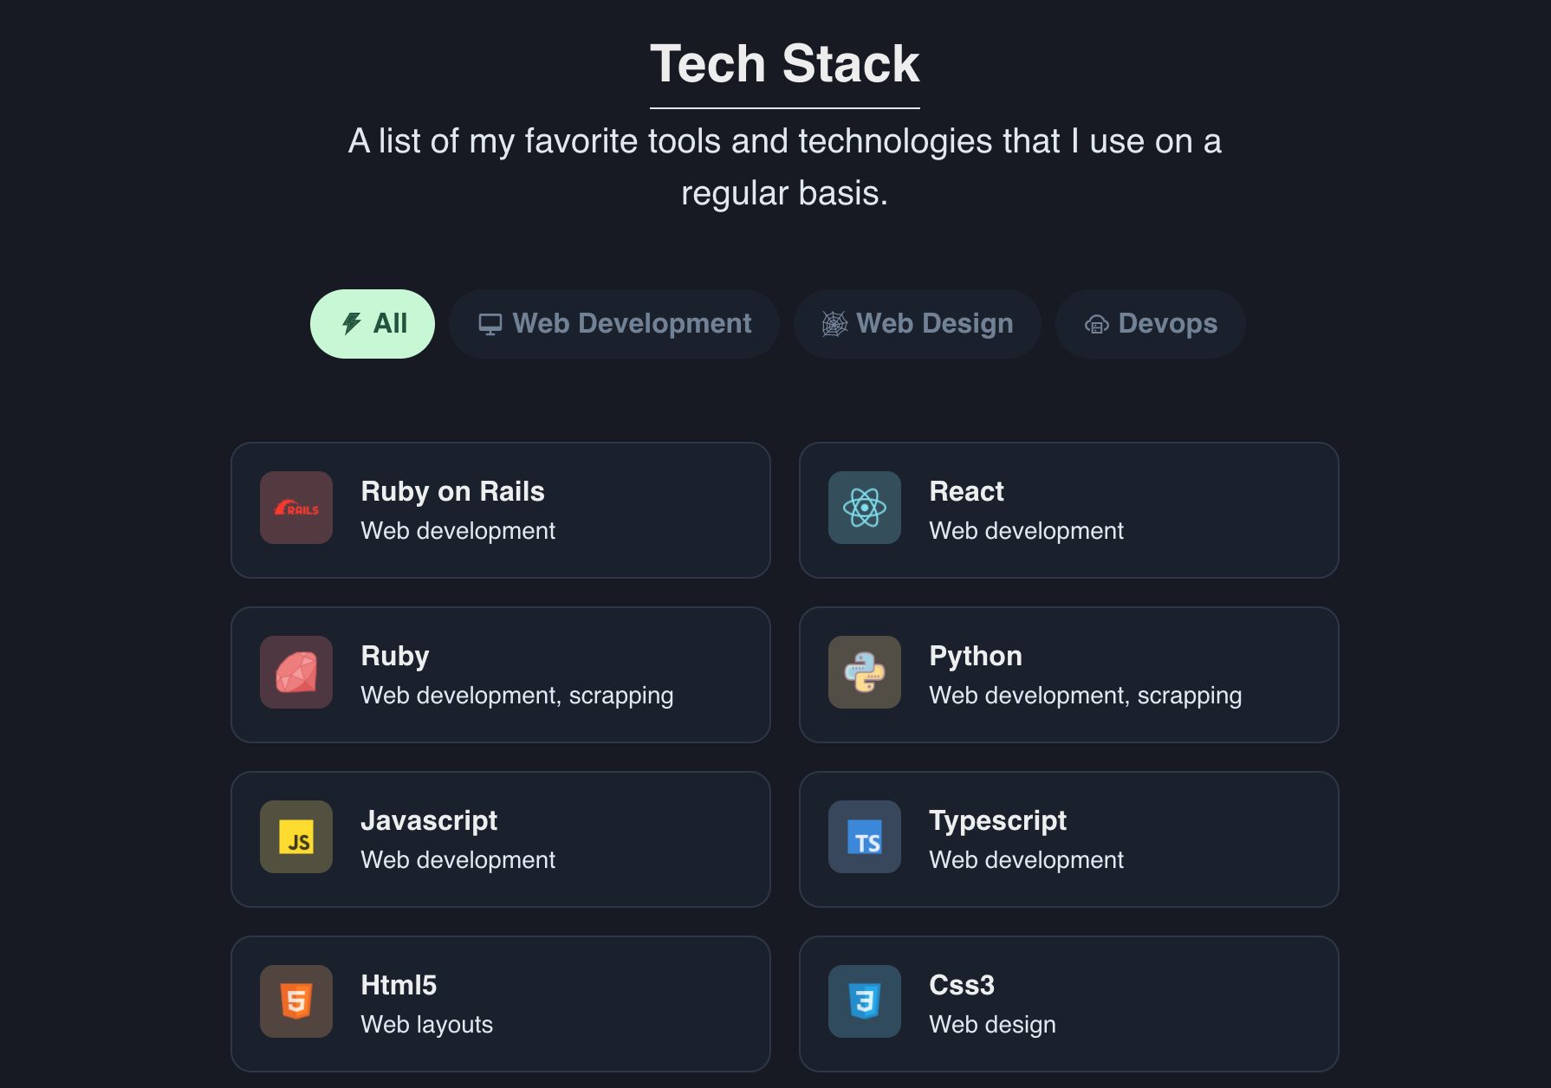Click the Python snake logo icon
The width and height of the screenshot is (1551, 1088).
pyautogui.click(x=864, y=672)
